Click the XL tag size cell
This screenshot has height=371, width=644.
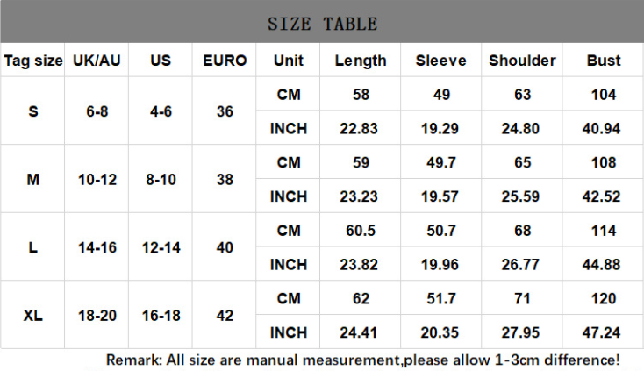tap(33, 316)
